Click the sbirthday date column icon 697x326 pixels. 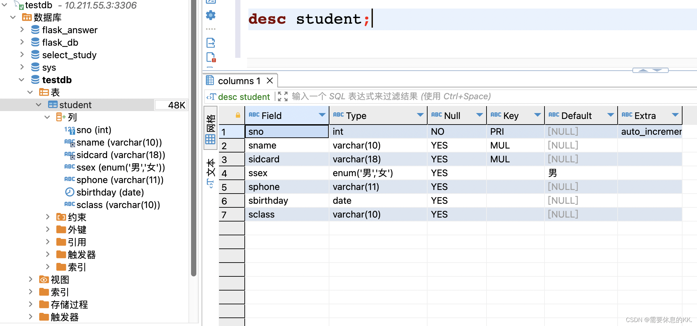point(70,192)
